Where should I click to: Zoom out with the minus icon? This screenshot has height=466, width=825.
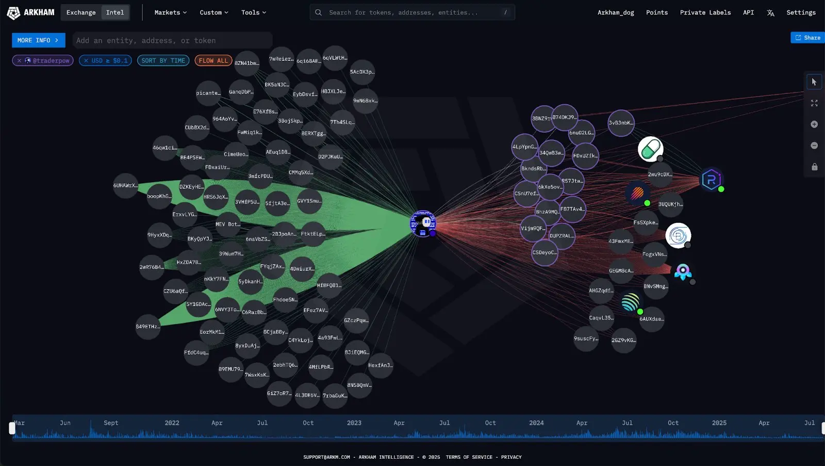tap(814, 146)
